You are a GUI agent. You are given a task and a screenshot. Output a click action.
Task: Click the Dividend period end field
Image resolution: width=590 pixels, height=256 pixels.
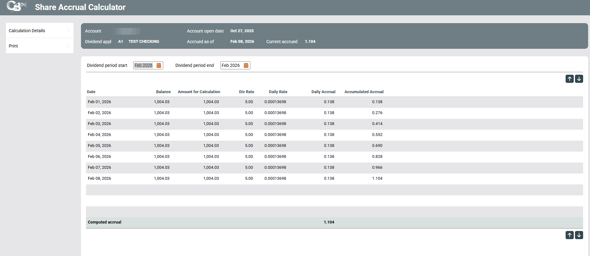[231, 65]
